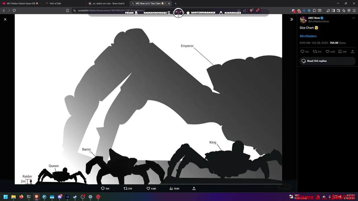Open the #ArcRaiders hashtag link
The height and width of the screenshot is (201, 358).
click(308, 36)
